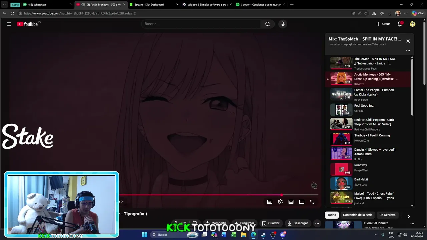Open the YouTube hamburger guide menu

(x=9, y=24)
